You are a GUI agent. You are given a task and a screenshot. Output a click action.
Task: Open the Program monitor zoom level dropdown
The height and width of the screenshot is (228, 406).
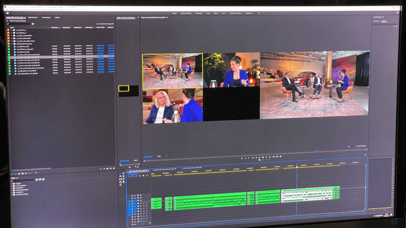pyautogui.click(x=161, y=156)
